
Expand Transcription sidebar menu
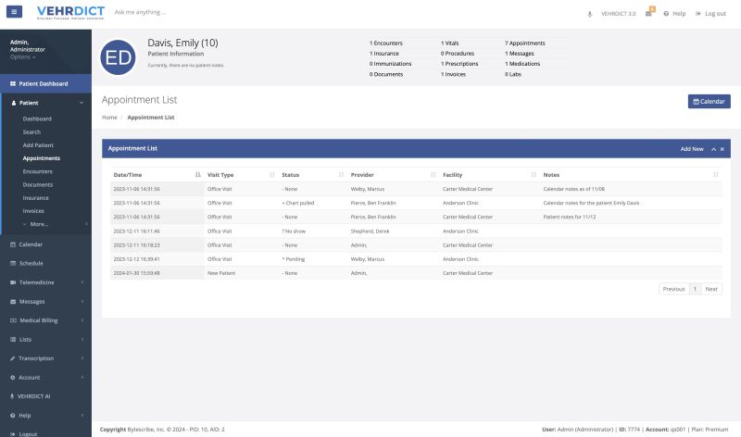[45, 358]
